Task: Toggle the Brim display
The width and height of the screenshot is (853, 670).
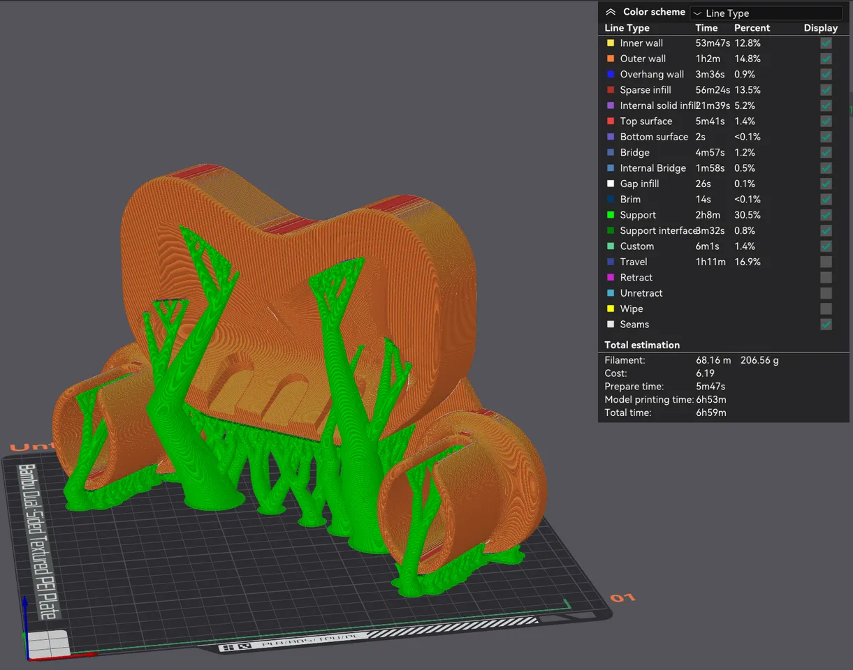Action: pos(826,199)
